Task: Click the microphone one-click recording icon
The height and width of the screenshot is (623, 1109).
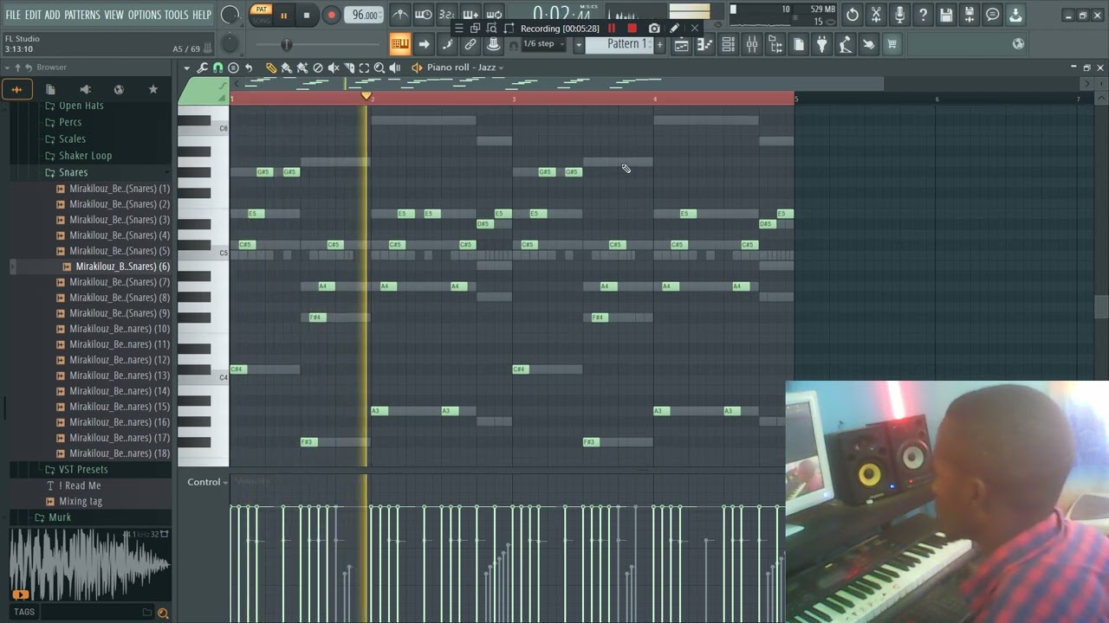Action: click(x=899, y=15)
